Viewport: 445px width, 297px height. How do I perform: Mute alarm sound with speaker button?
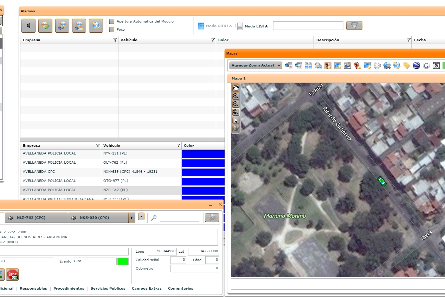[28, 26]
